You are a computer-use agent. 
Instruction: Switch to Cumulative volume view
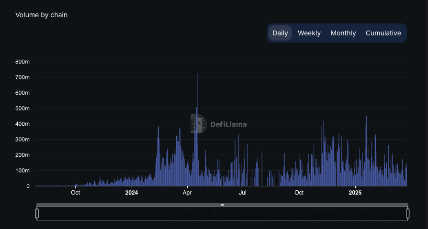(x=383, y=33)
